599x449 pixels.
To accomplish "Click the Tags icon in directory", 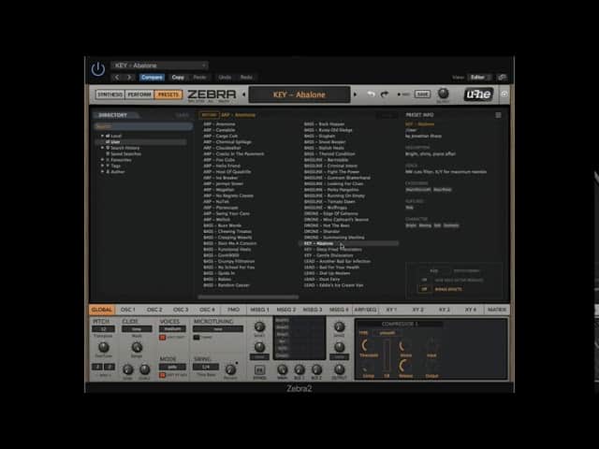I will (108, 166).
